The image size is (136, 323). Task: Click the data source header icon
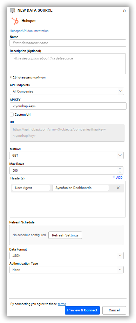12,11
